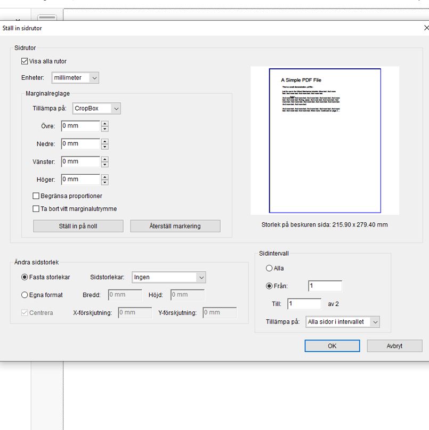
Task: Enable Begränsa proportioner
Action: (35, 196)
